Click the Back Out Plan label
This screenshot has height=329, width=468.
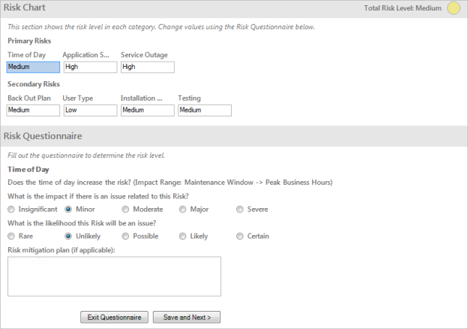pyautogui.click(x=29, y=98)
